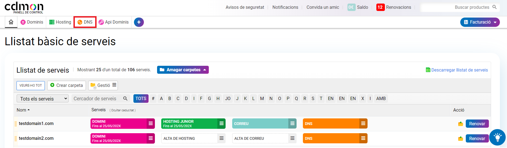Screen dimensions: 507x148
Task: Click ALTA DE CORREU for testdomain2.com
Action: coord(260,138)
